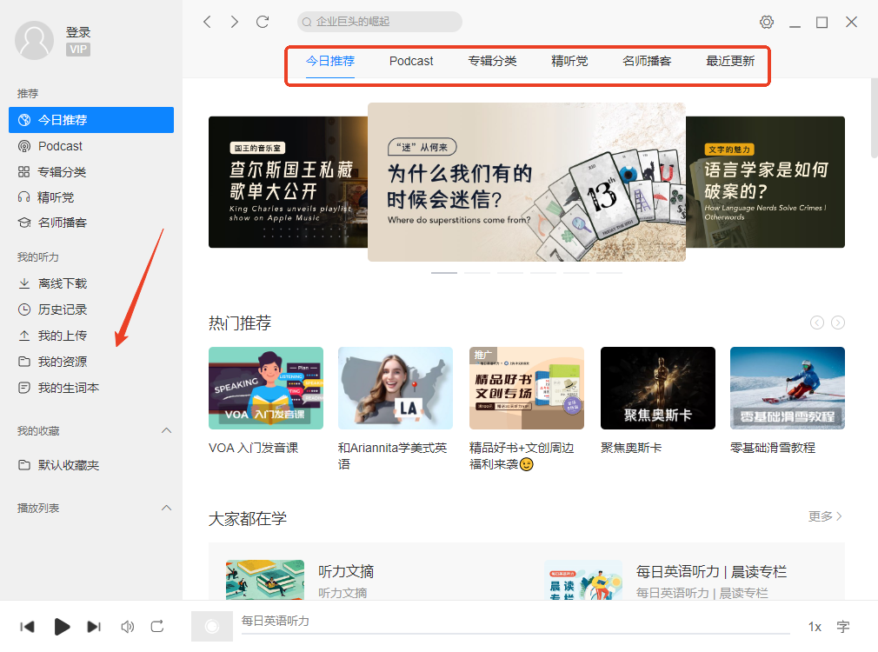Image resolution: width=878 pixels, height=652 pixels.
Task: Play the current audio
Action: tap(62, 627)
